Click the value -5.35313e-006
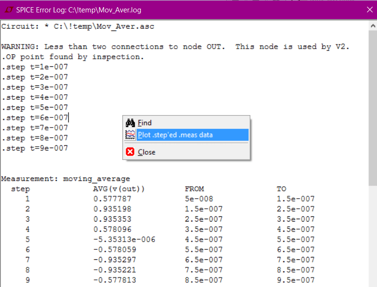The image size is (377, 287). pos(124,239)
